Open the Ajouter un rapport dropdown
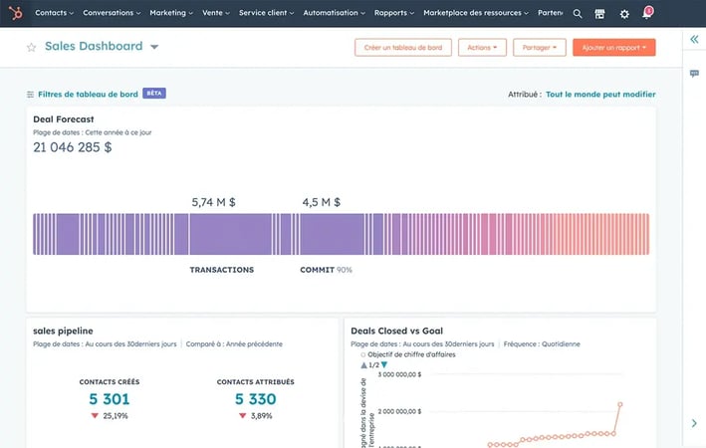Screen dimensions: 706x448 (614, 47)
